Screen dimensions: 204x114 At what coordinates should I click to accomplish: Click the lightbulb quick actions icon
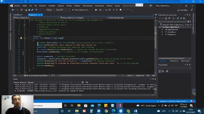[x=21, y=38]
